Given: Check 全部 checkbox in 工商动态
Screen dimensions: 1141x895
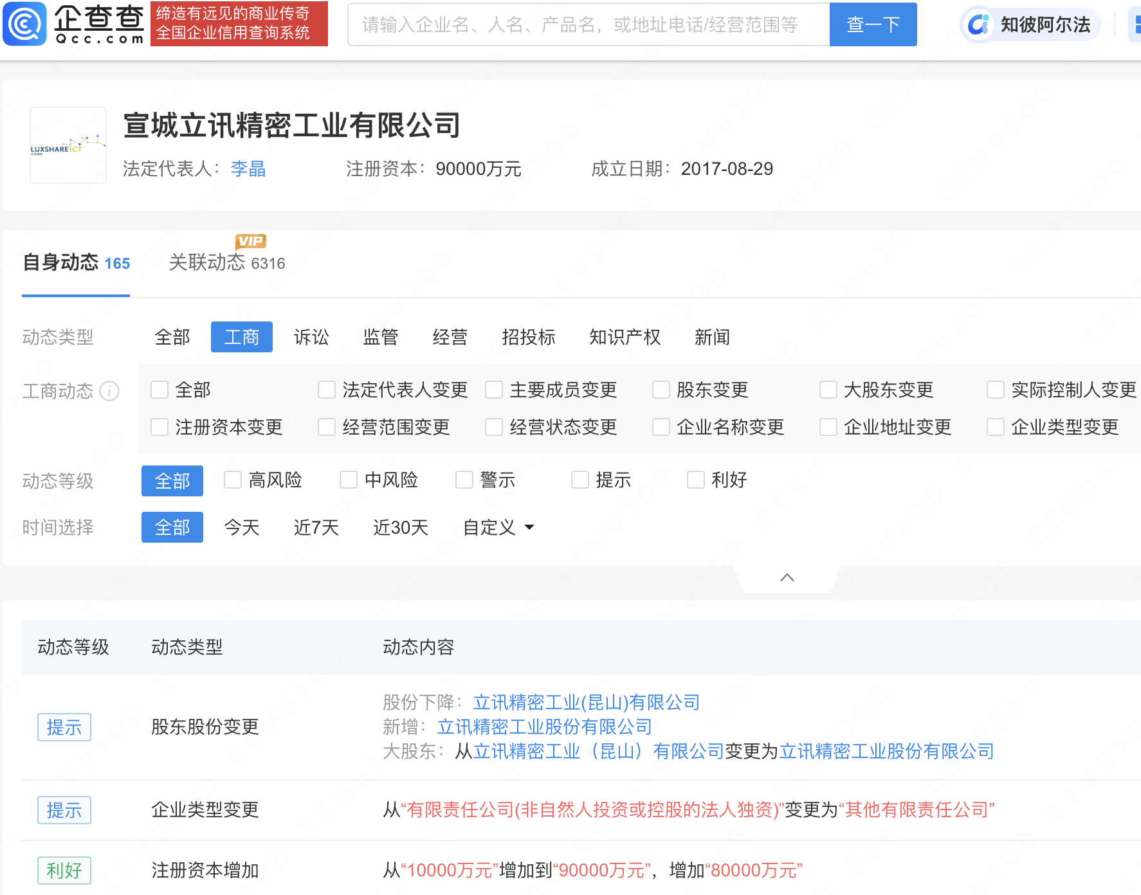Looking at the screenshot, I should [160, 390].
